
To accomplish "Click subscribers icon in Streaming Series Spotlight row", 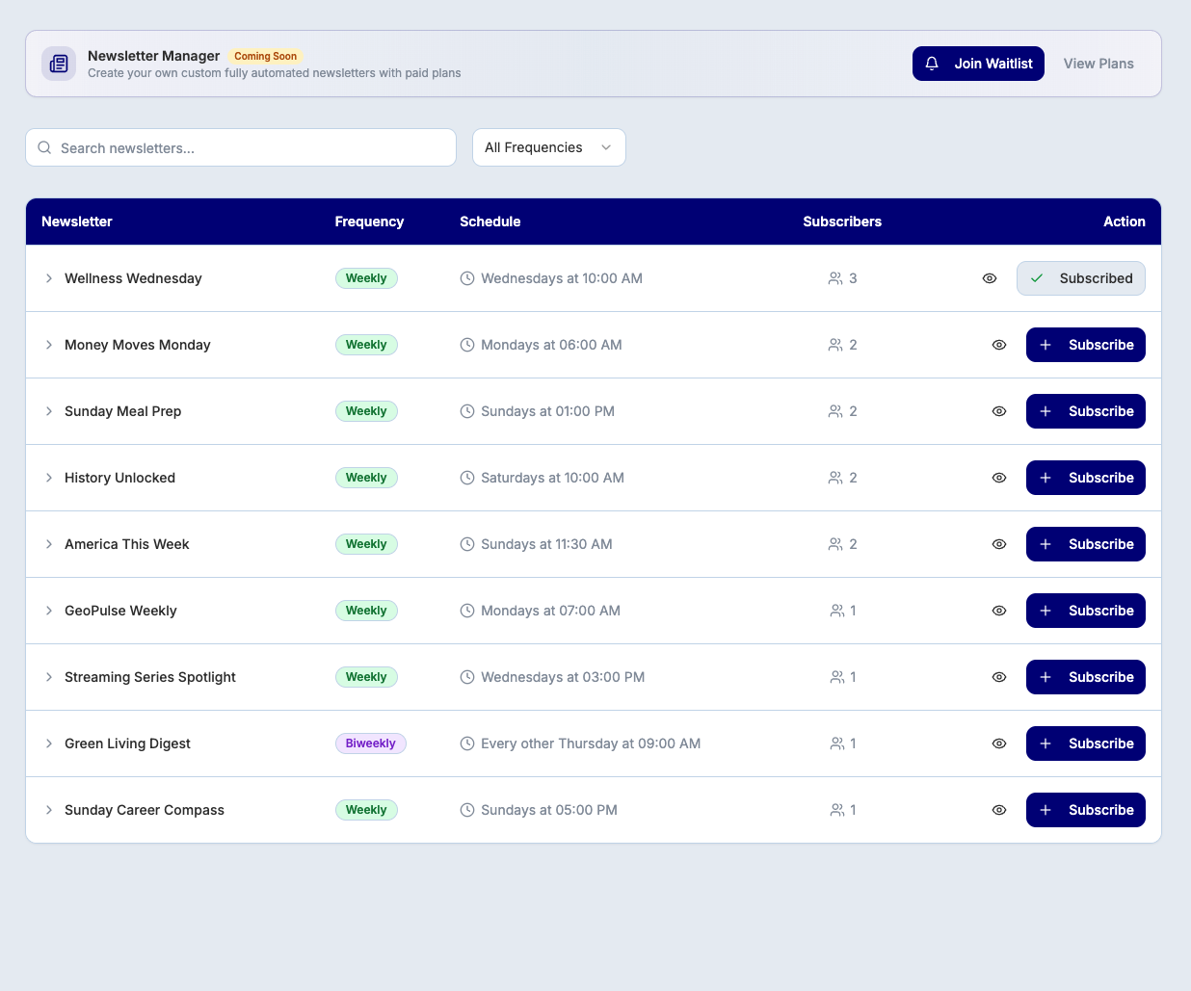I will (837, 677).
